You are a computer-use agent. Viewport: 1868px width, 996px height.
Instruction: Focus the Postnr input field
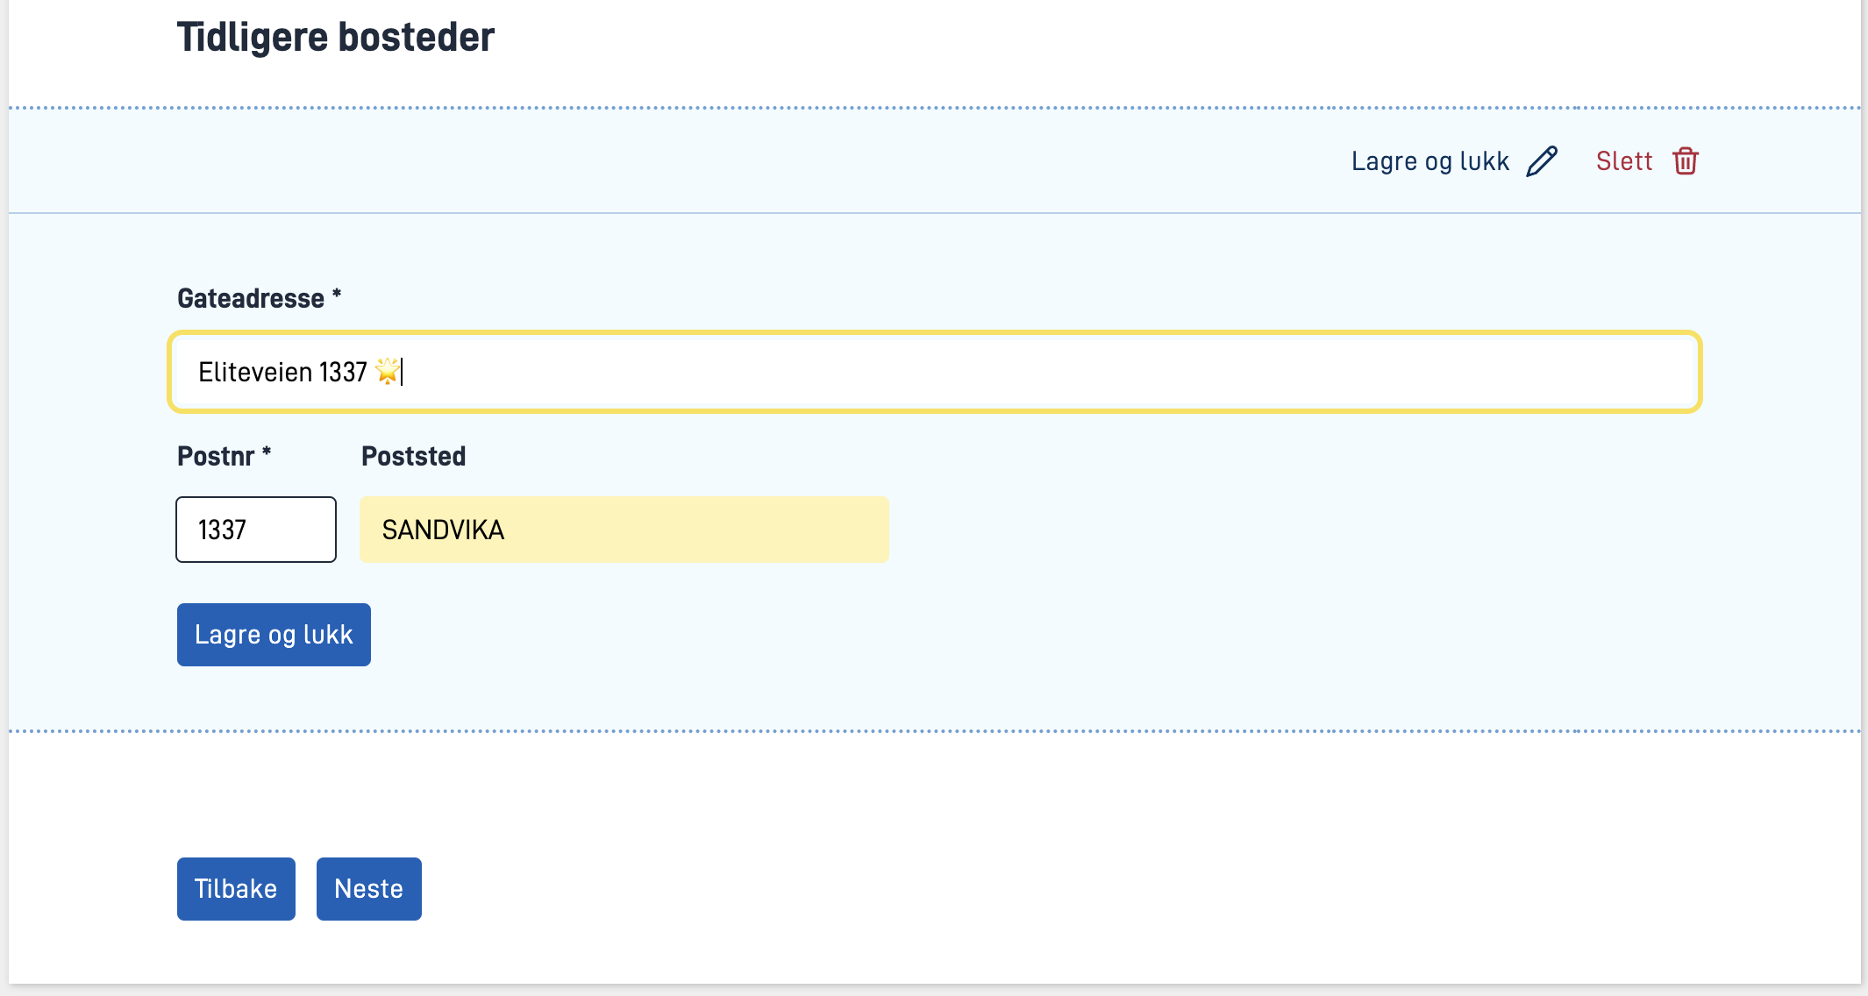pos(256,530)
